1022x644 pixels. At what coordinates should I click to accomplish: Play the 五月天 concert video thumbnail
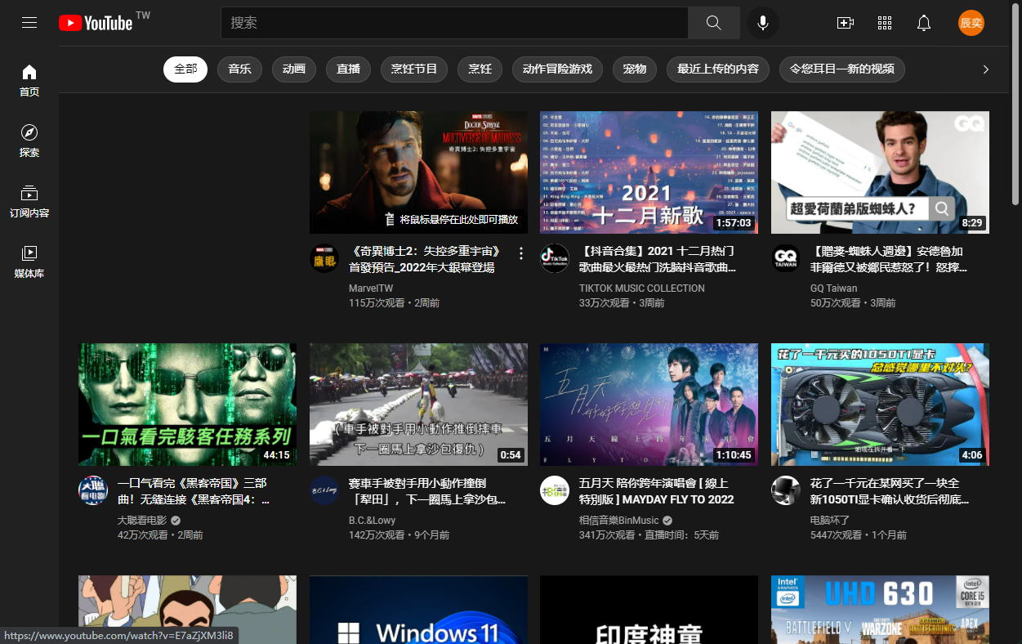click(648, 404)
